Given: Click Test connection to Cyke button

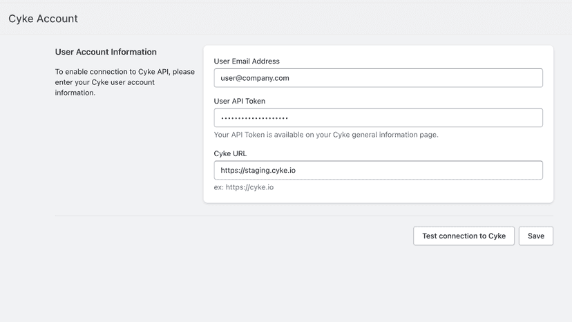Looking at the screenshot, I should pos(464,236).
